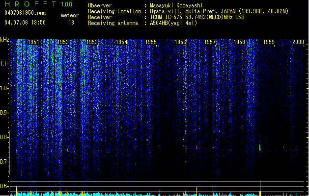Select the Ogata-vill. Akita-Pref. JAPAN location text
309x196 pixels.
tap(219, 11)
